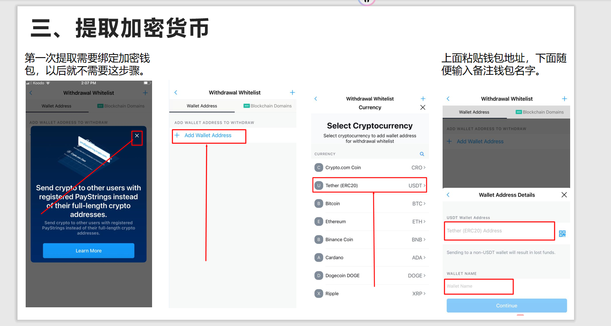
Task: Click Learn More button in PayStrings popup
Action: pos(89,251)
